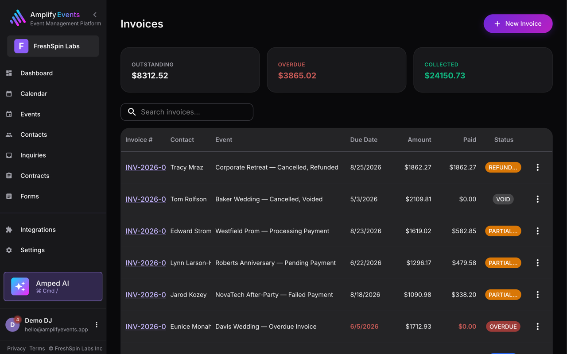This screenshot has width=567, height=354.
Task: Click the search magnifier icon
Action: coord(132,112)
